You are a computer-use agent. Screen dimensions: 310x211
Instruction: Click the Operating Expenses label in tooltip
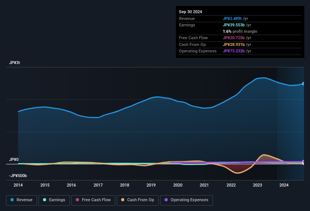[198, 51]
